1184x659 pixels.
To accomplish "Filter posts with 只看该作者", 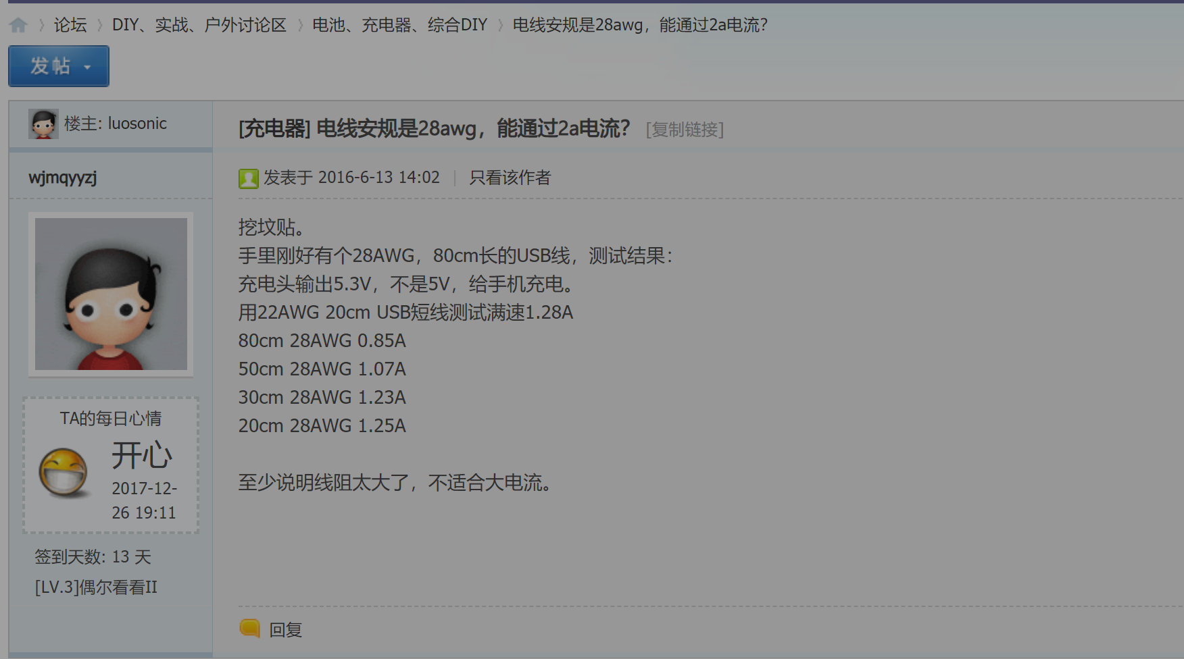I will click(x=510, y=178).
